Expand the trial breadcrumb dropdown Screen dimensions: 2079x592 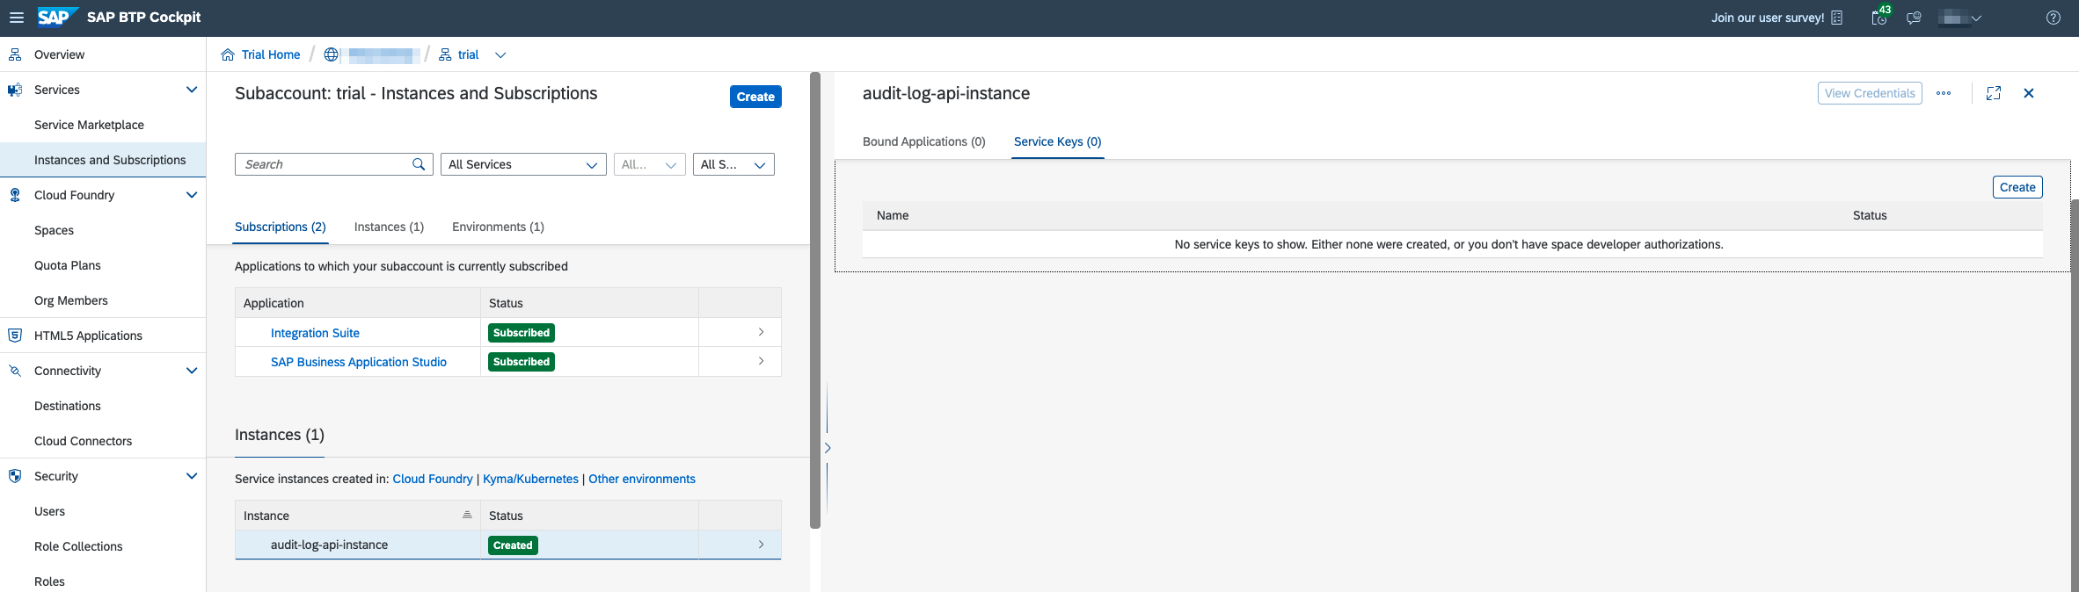(x=500, y=55)
